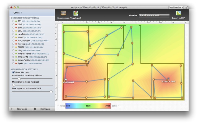Adjust the AP detection proximity slider
The image size is (198, 124).
(x=19, y=79)
